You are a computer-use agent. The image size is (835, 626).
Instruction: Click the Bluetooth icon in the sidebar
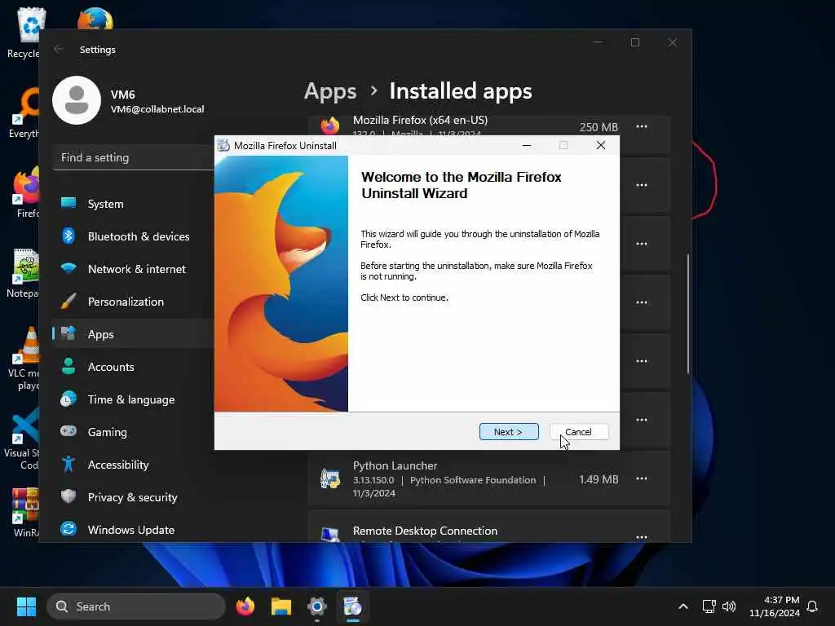click(x=68, y=236)
